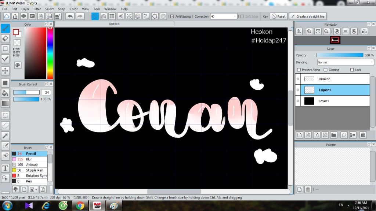Open the Correction value dropdown
This screenshot has height=211, width=376.
coord(235,16)
